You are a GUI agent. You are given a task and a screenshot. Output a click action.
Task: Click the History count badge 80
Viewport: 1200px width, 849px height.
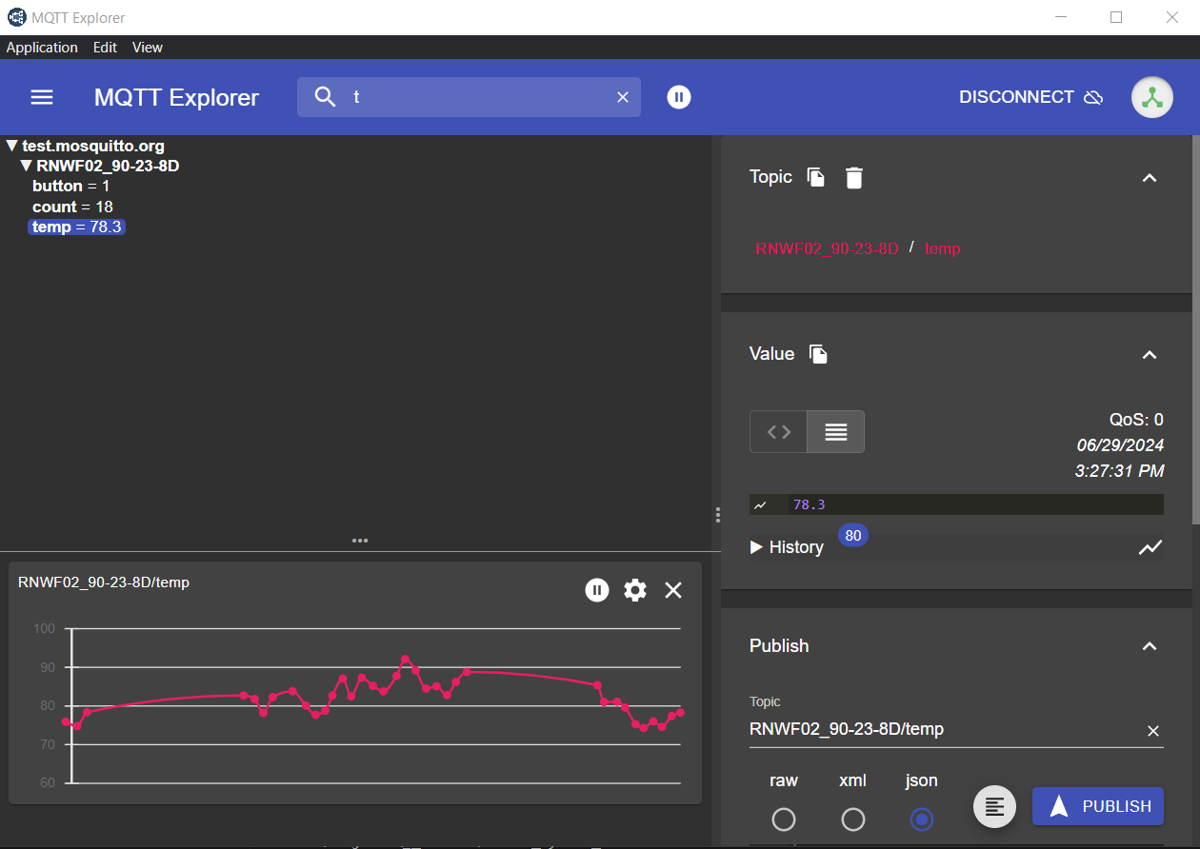853,536
